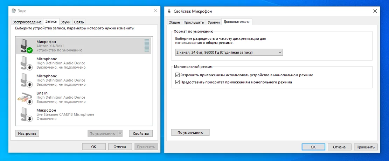Click Отключено status text
Screen dimensions: 389x161
46,119
